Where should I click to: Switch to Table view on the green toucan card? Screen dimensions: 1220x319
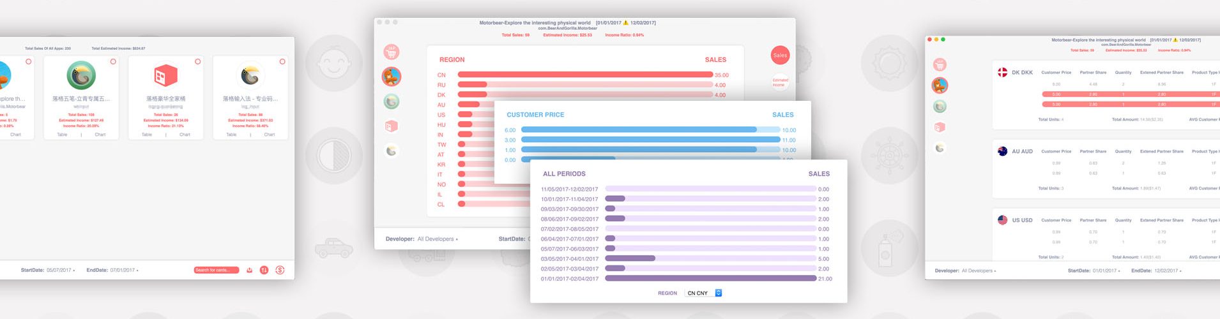[62, 135]
